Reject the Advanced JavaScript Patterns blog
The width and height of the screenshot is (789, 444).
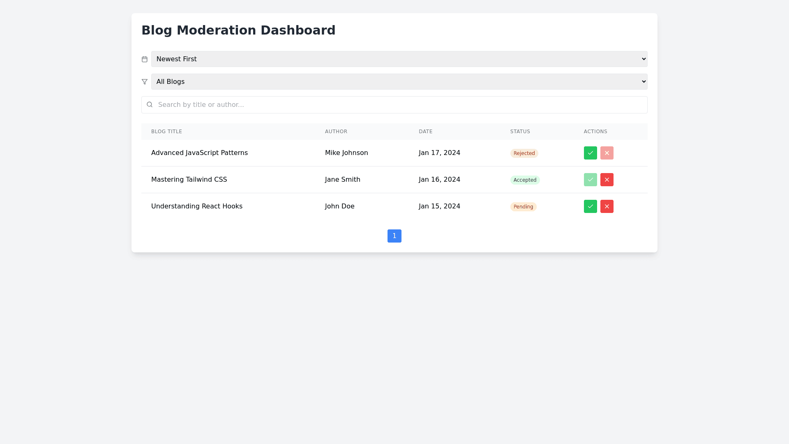tap(607, 153)
